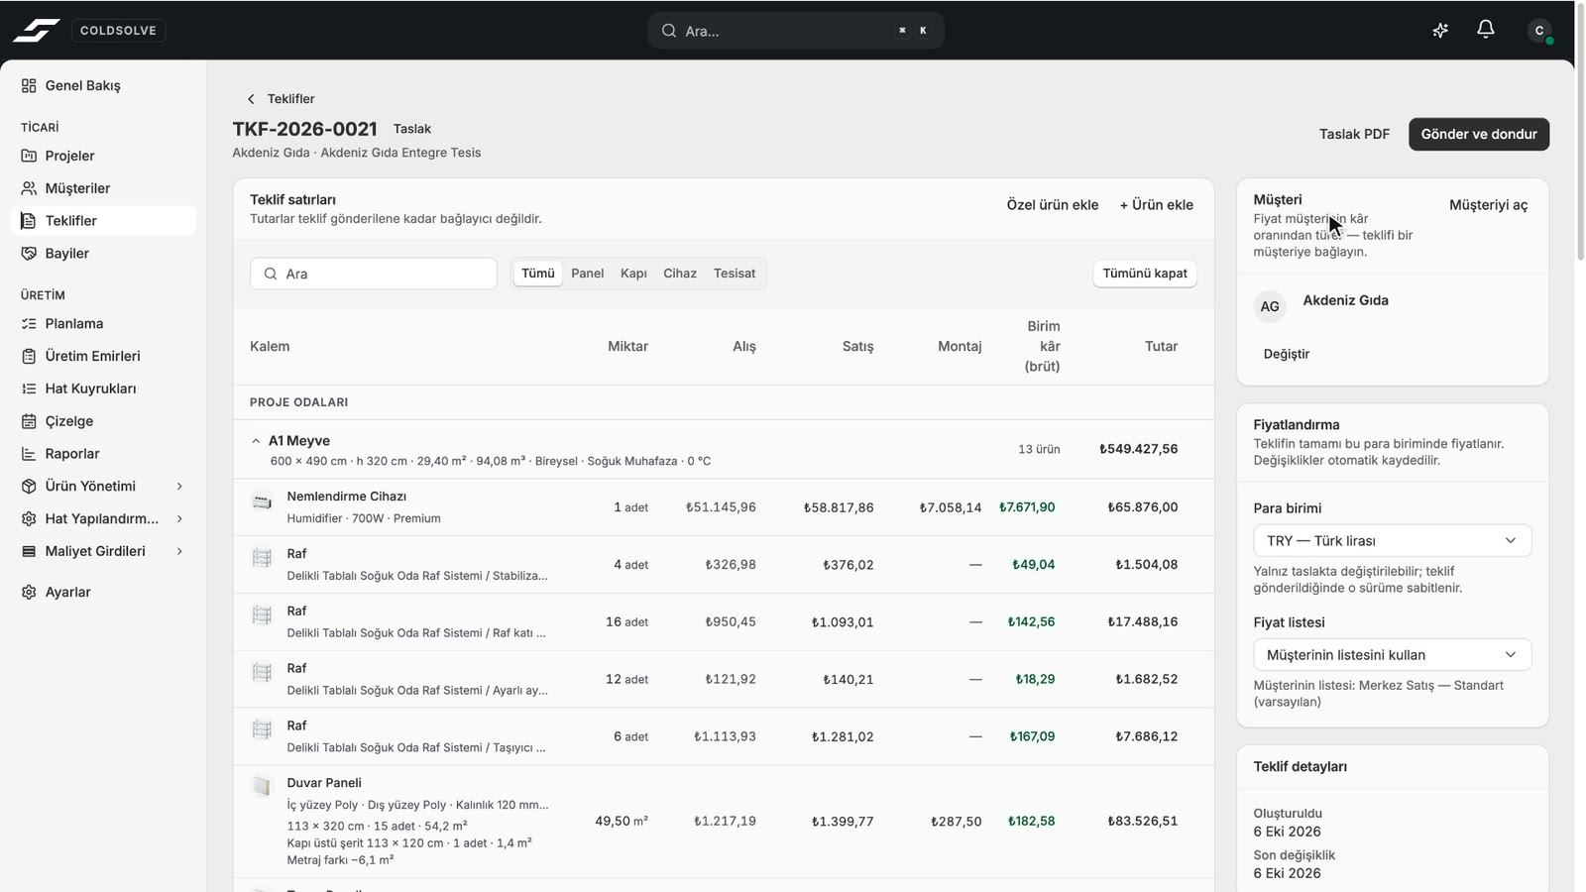The height and width of the screenshot is (892, 1586).
Task: Collapse the A1 Meyve room group
Action: click(x=256, y=441)
